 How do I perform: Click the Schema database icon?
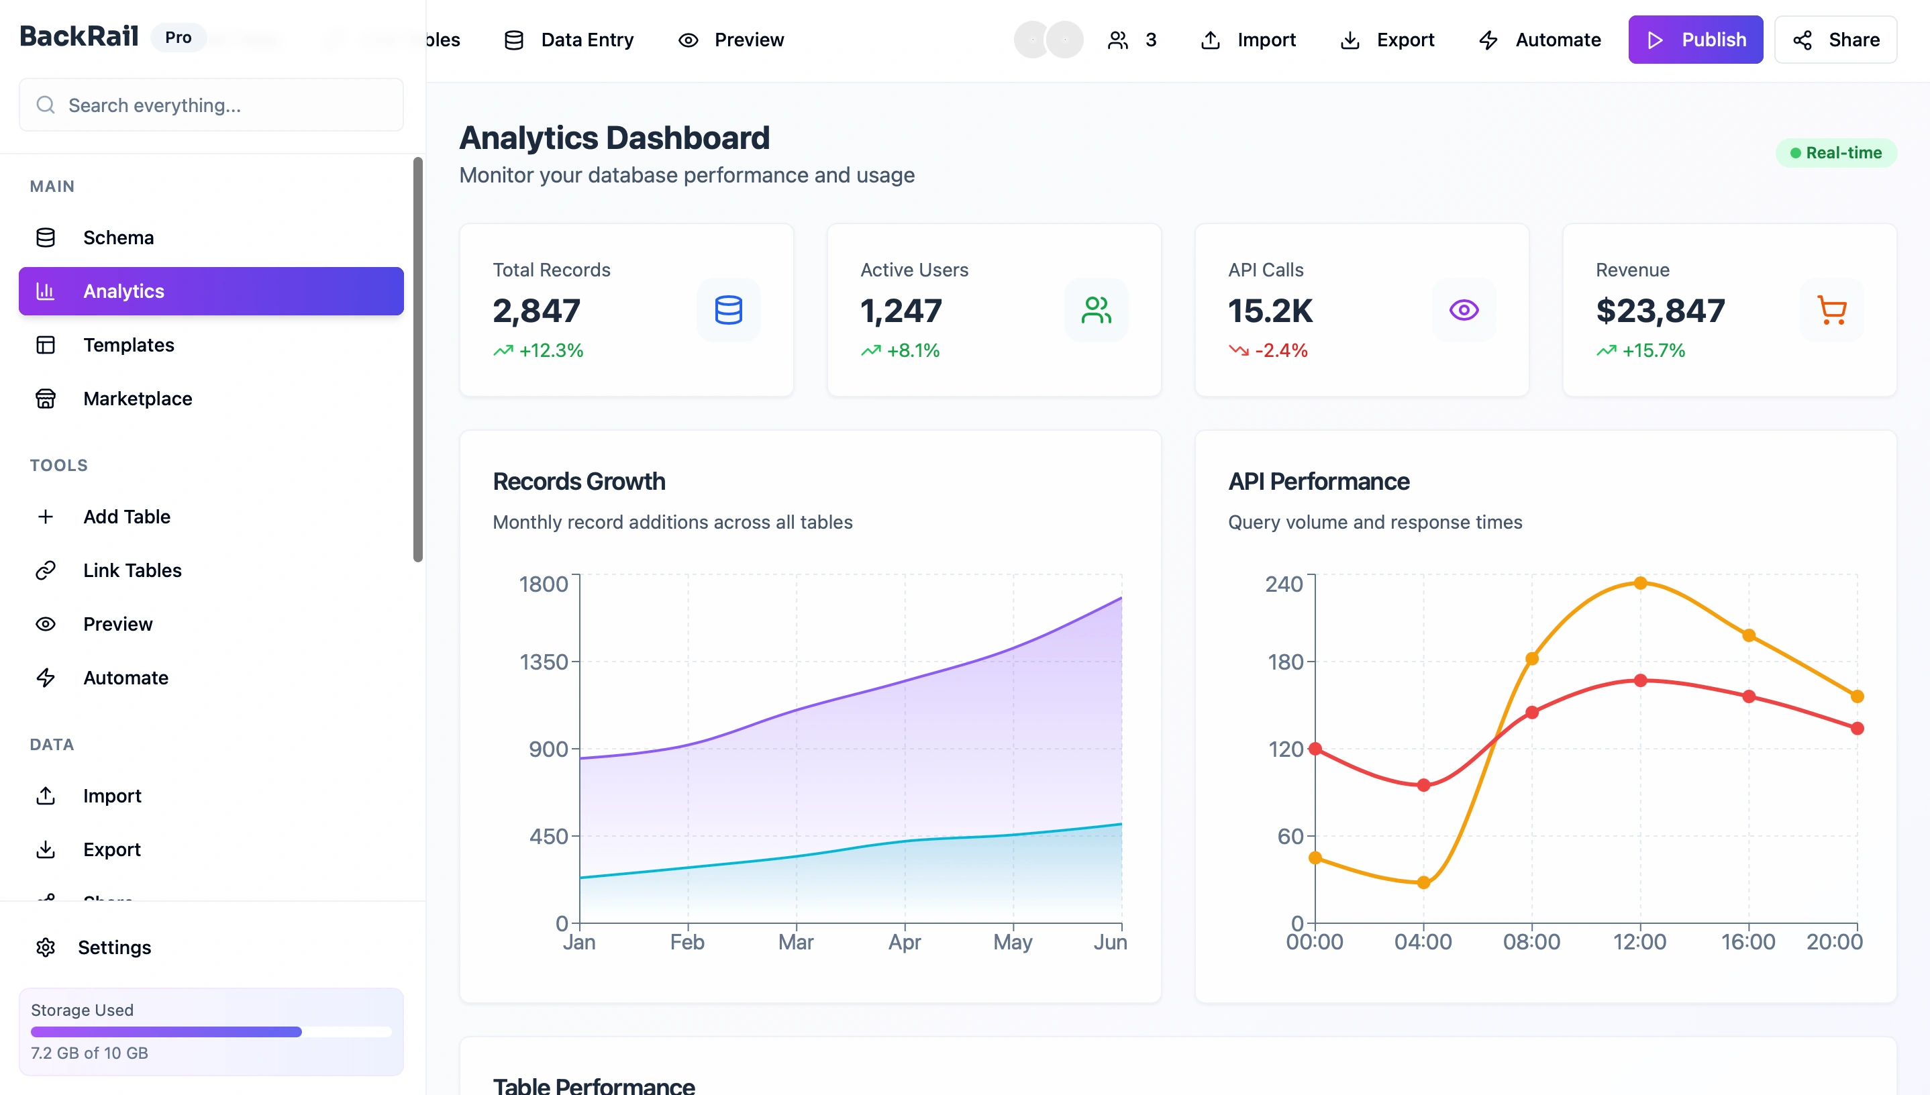click(46, 238)
